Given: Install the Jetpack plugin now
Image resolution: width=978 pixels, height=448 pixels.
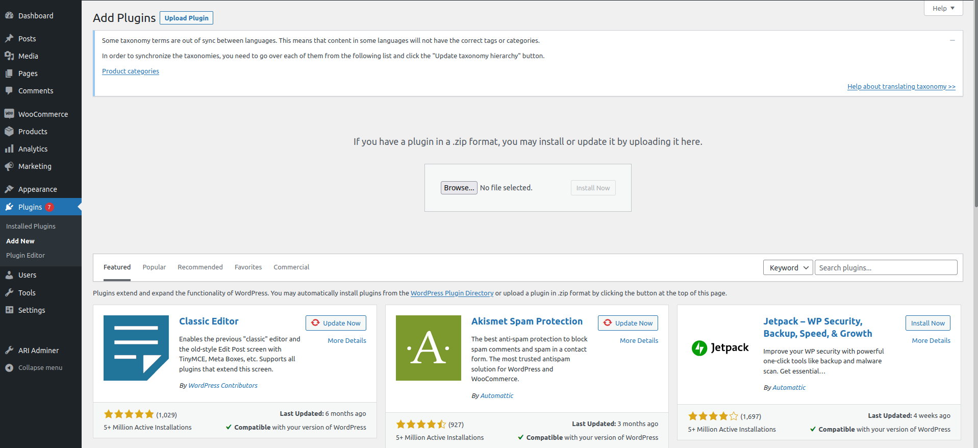Looking at the screenshot, I should point(928,323).
